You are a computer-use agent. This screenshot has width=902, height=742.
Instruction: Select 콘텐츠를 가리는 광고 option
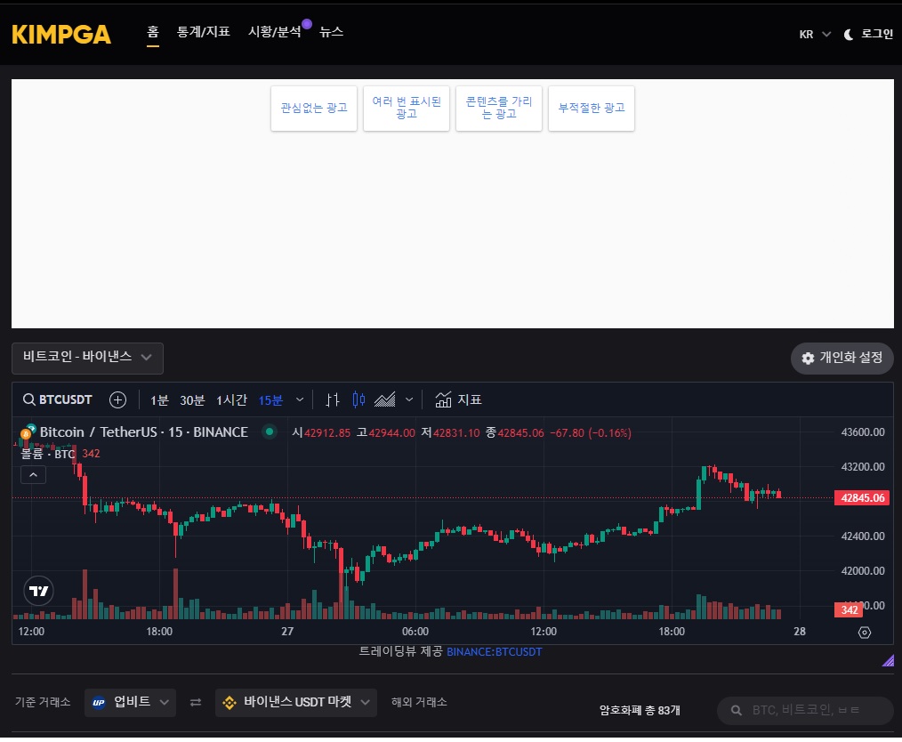(499, 109)
